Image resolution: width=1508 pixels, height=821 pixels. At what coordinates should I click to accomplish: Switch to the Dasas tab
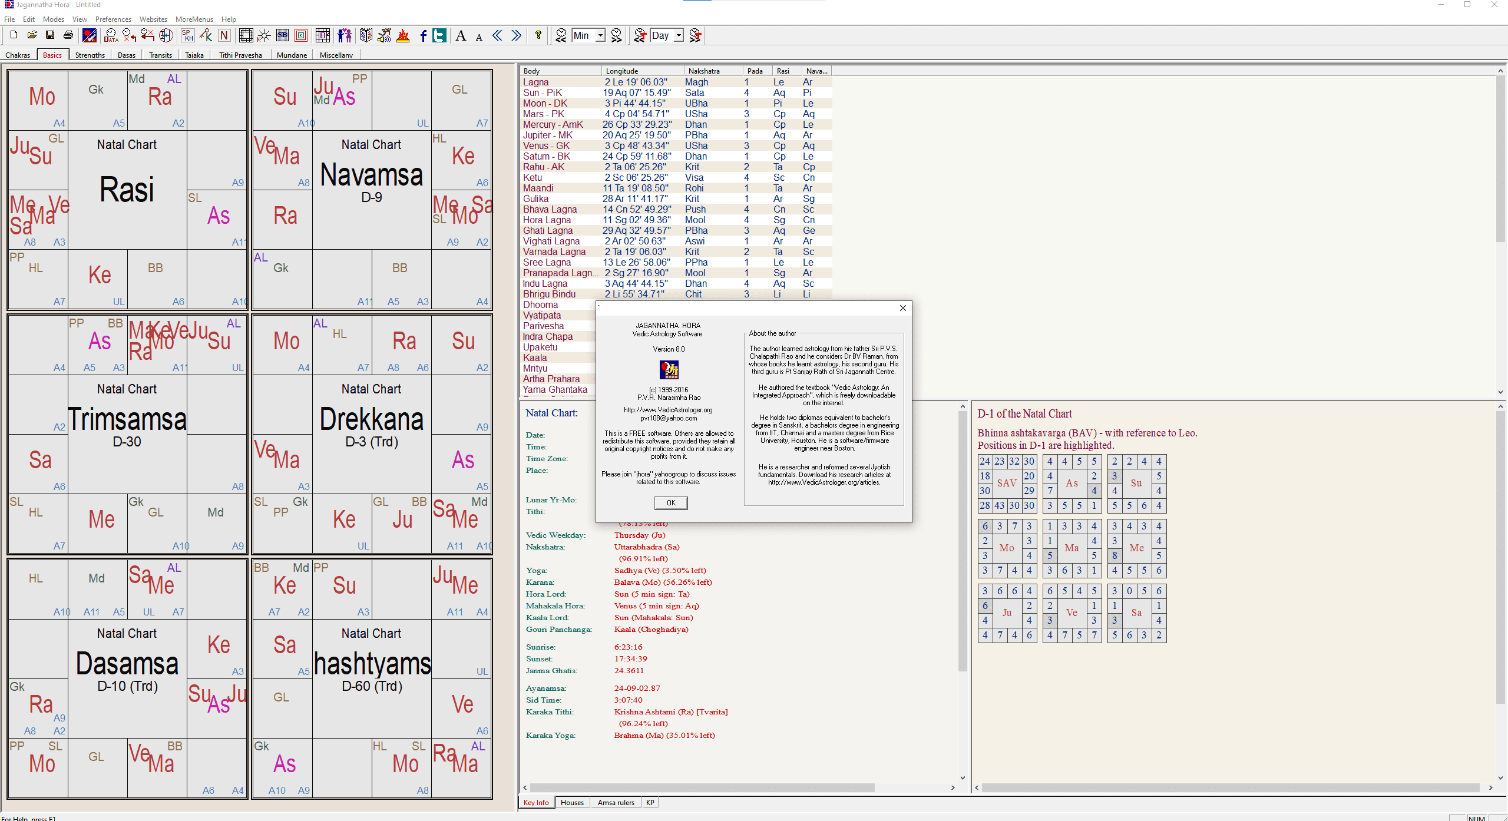point(126,55)
